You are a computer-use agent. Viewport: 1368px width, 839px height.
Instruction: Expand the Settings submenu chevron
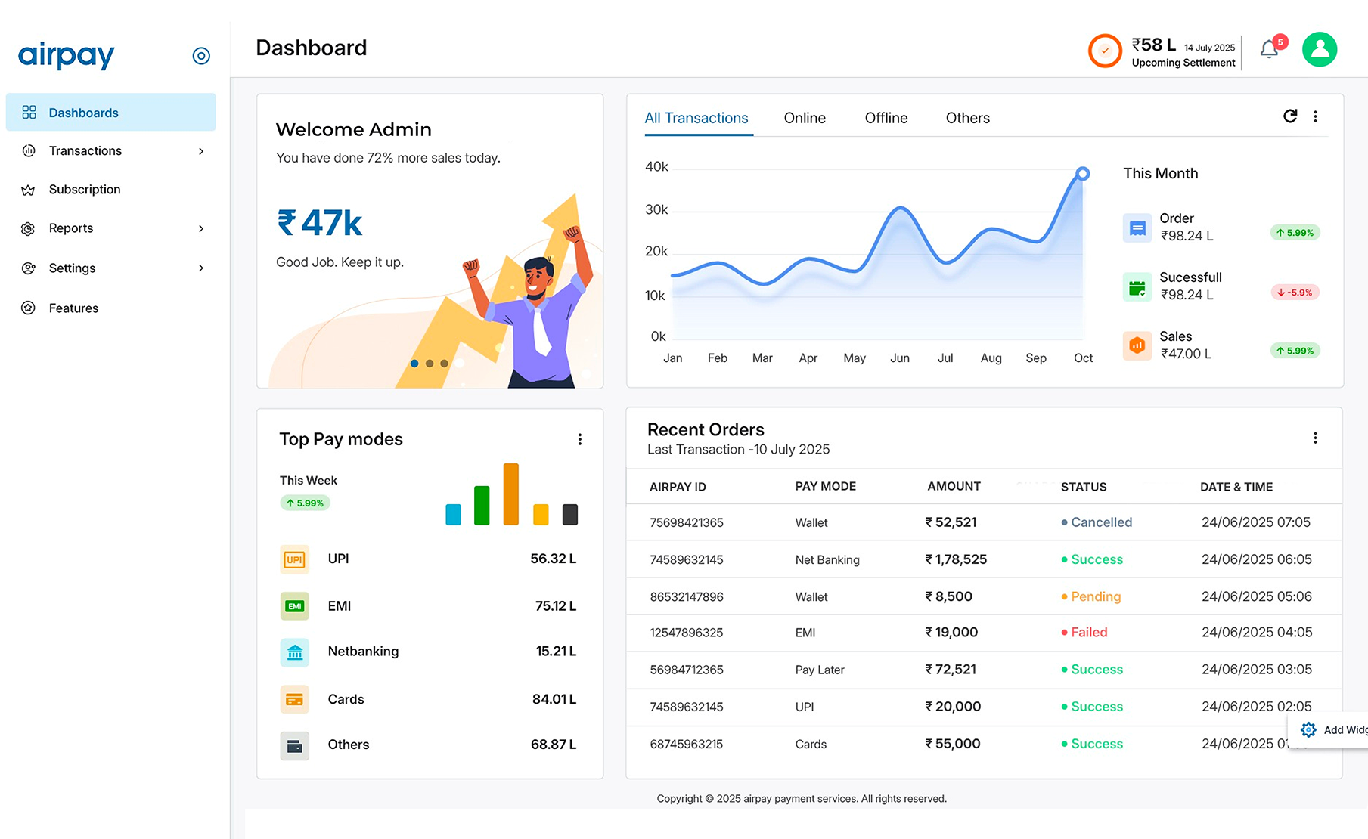point(201,268)
